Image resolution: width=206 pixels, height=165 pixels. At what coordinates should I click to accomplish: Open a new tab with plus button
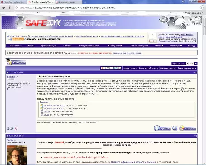coord(85,2)
